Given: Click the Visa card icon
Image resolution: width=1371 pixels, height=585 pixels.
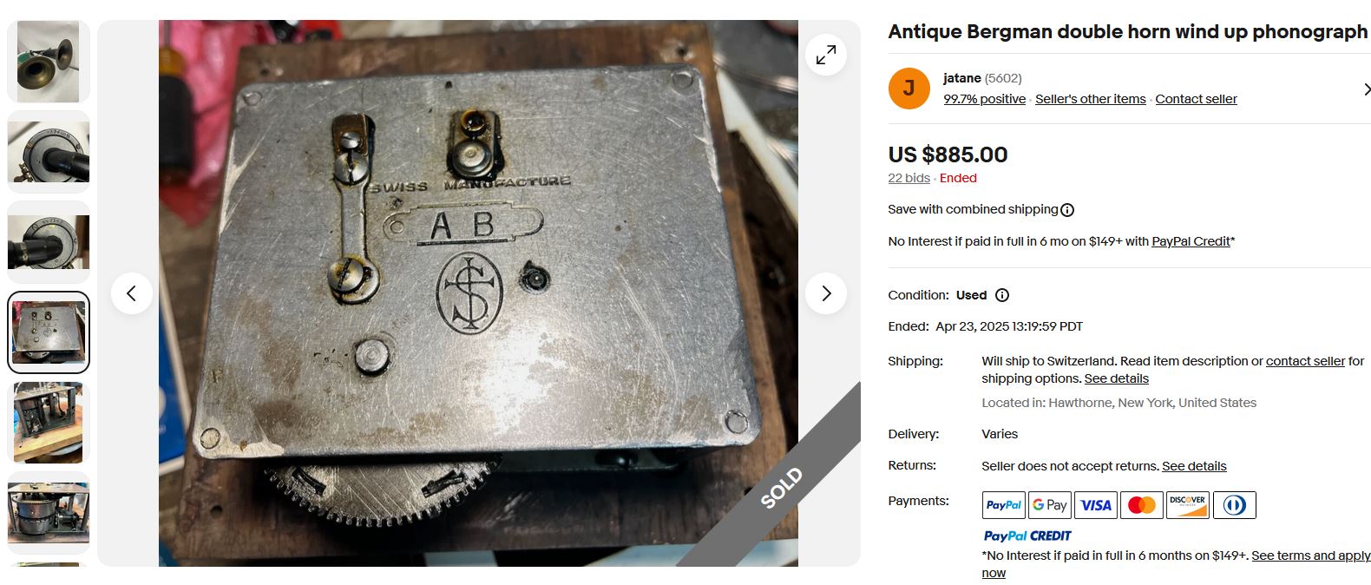Looking at the screenshot, I should pyautogui.click(x=1096, y=505).
